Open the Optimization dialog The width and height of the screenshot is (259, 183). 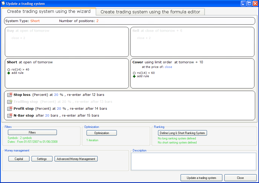coord(101,133)
